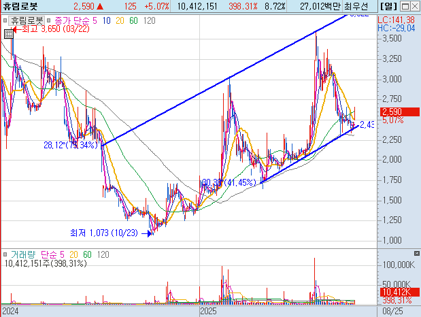Expand the 휴림로봇 stock name header
421x317 pixels.
tap(20, 6)
